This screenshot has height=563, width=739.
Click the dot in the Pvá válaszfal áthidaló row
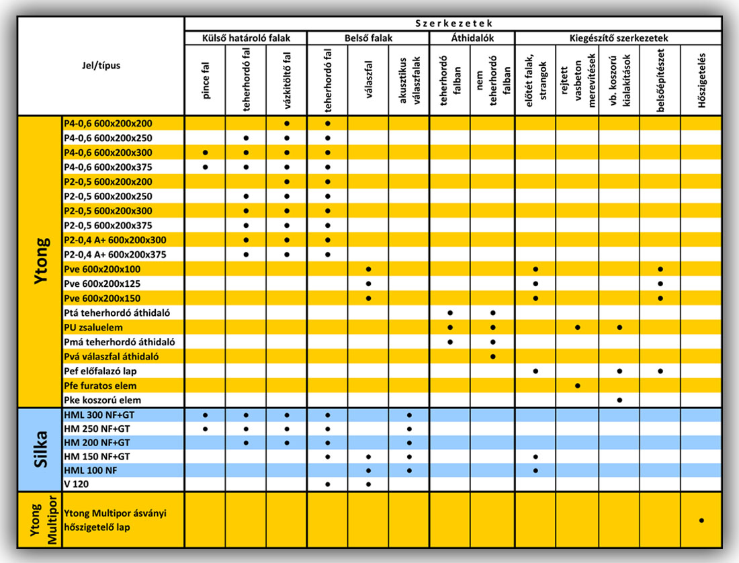click(x=492, y=356)
